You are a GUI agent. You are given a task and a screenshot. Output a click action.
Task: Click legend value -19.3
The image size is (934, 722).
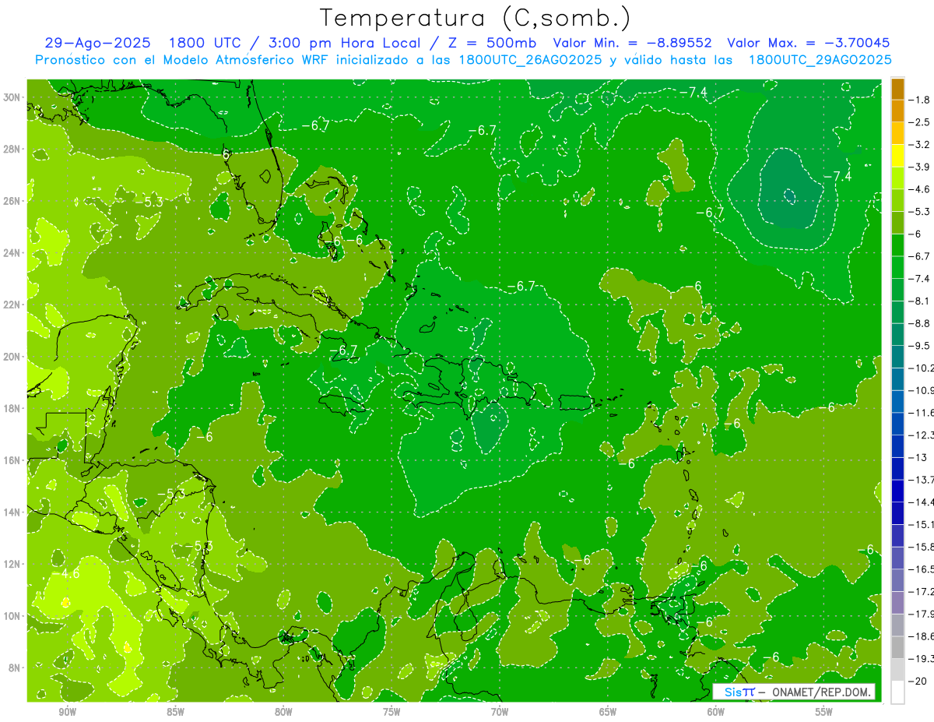point(922,659)
